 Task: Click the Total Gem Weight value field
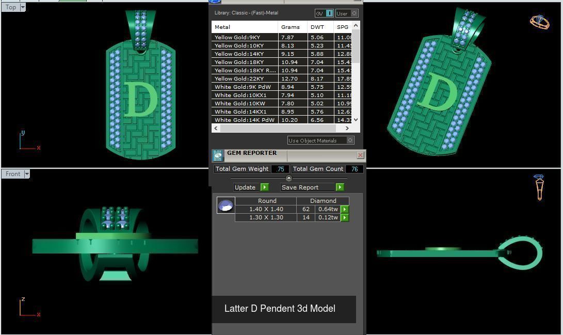coord(280,169)
